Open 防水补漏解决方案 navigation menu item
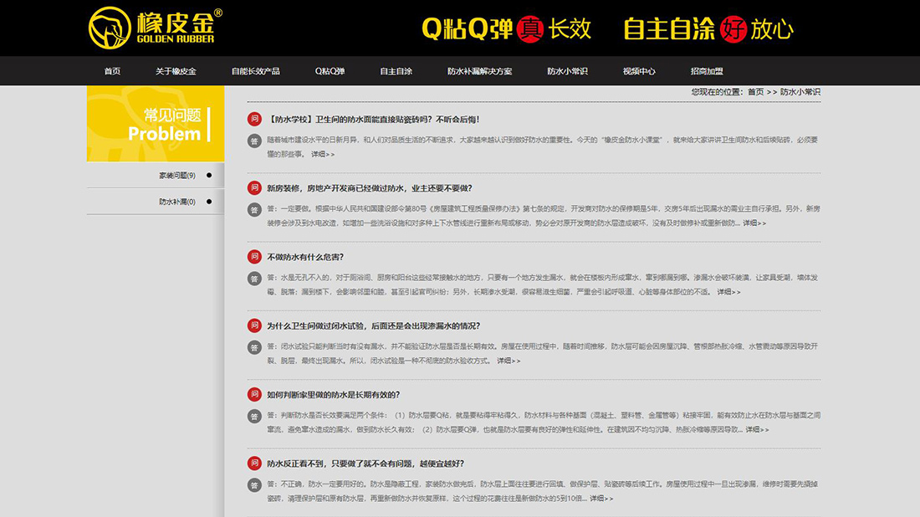 479,72
